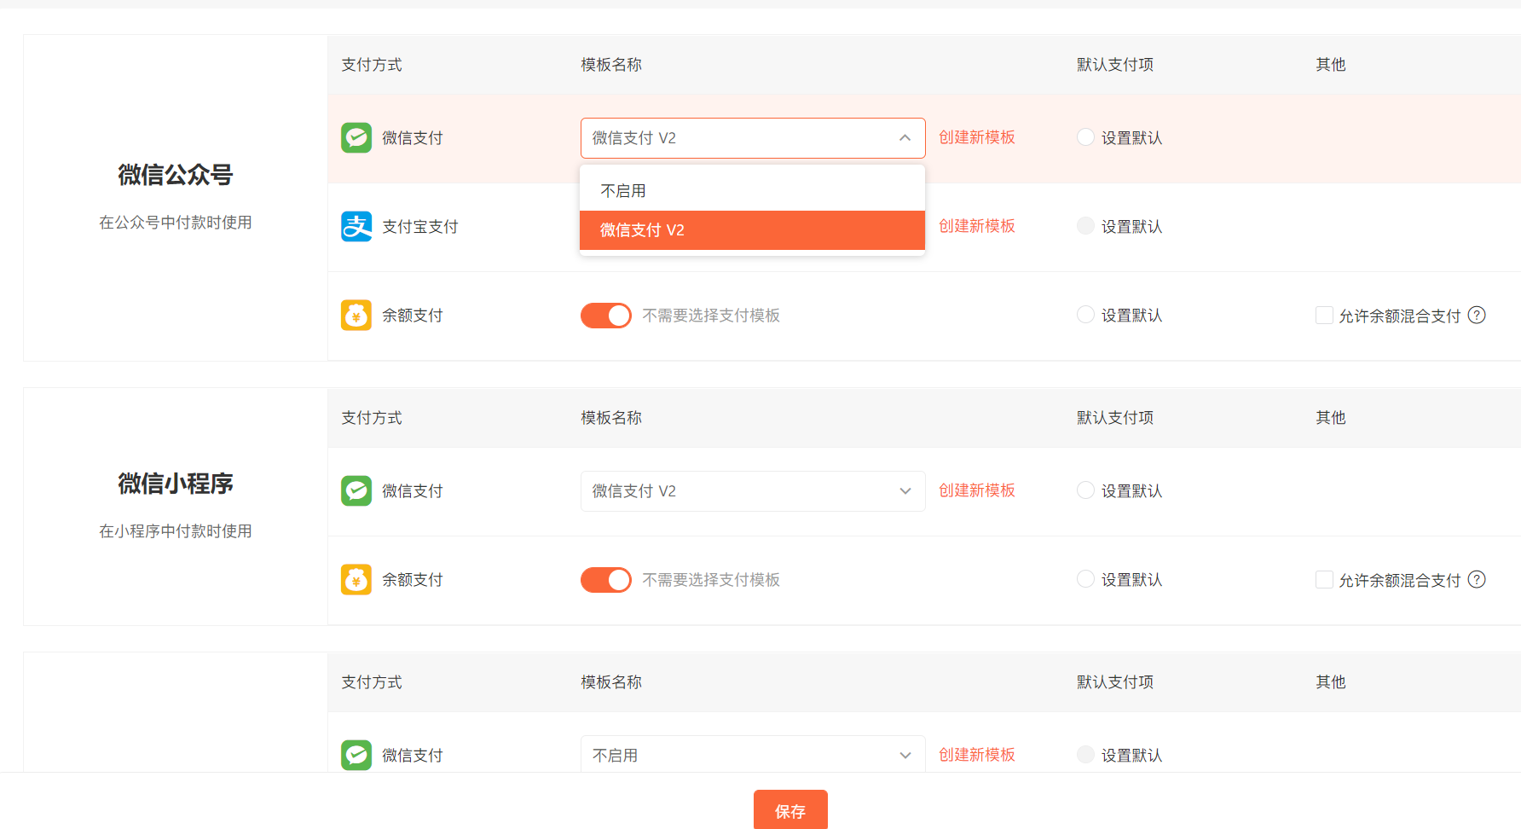Click 余额支付 wallet icon in 微信公众号 section
1521x829 pixels.
point(356,316)
